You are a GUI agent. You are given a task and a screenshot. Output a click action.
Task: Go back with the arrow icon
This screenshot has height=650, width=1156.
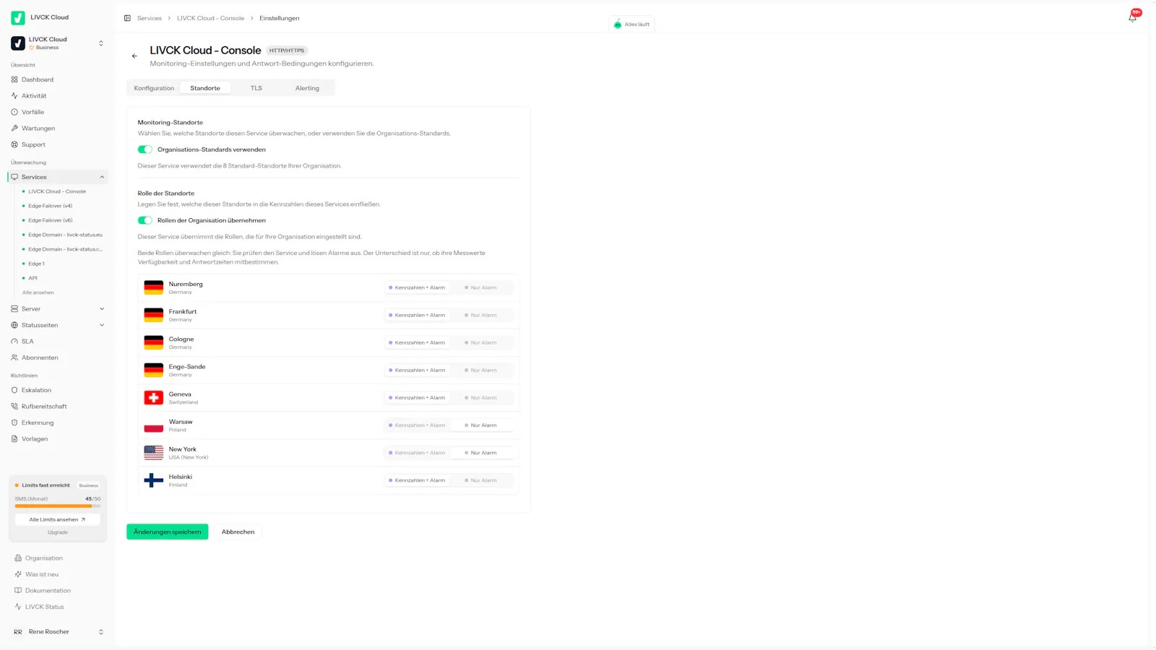(134, 56)
